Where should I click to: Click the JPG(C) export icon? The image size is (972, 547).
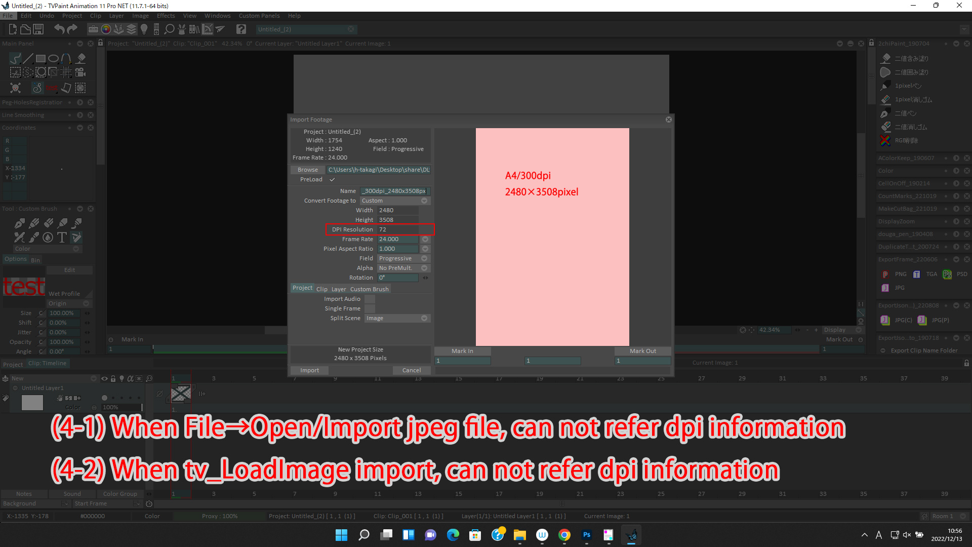coord(885,320)
